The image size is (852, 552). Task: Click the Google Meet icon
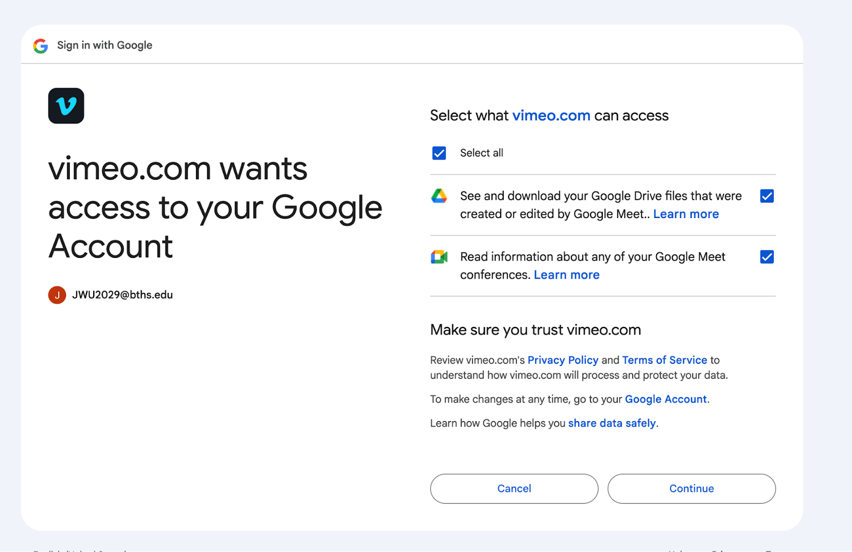[x=439, y=257]
